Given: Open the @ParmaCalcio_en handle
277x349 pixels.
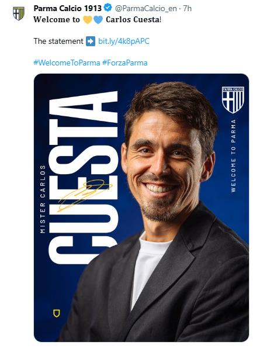Looking at the screenshot, I should pos(146,8).
